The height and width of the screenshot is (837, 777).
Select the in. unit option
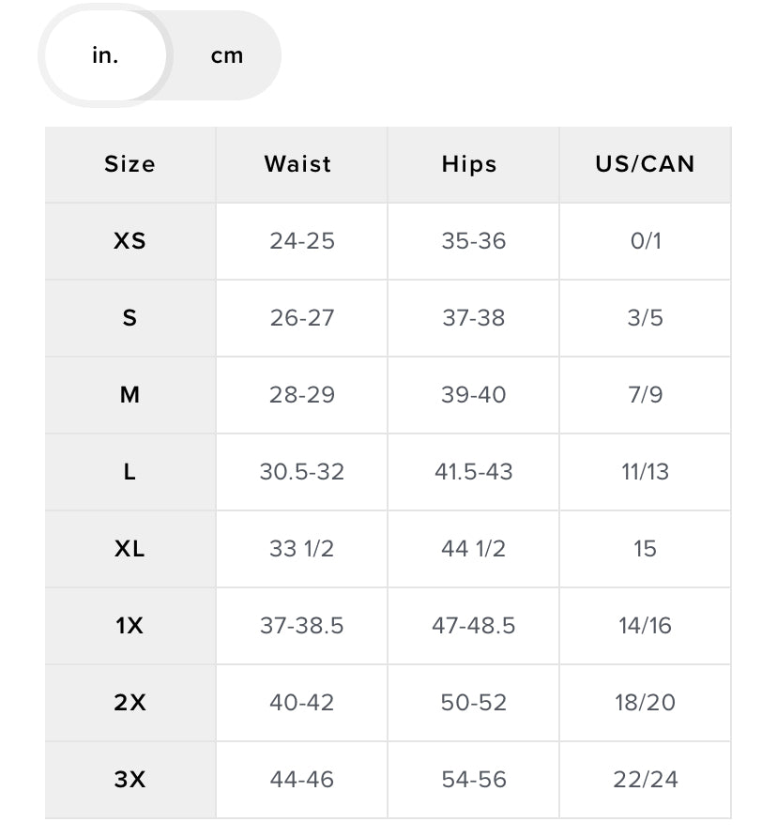pos(105,56)
